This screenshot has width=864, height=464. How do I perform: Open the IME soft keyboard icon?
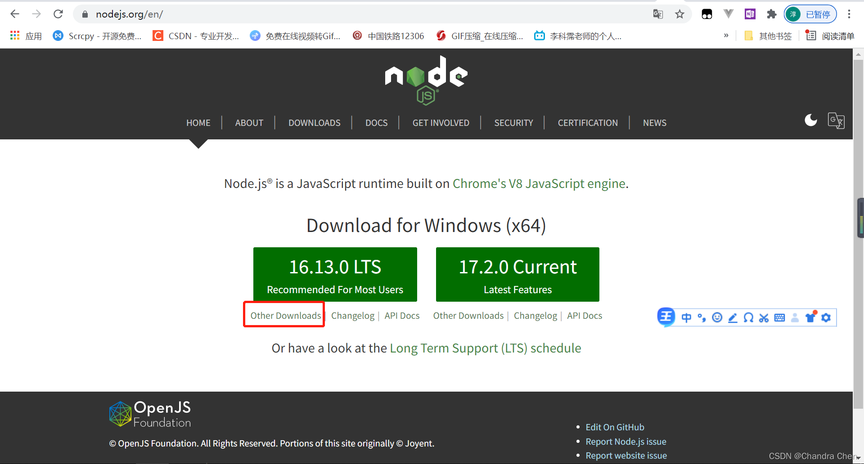[x=779, y=318]
